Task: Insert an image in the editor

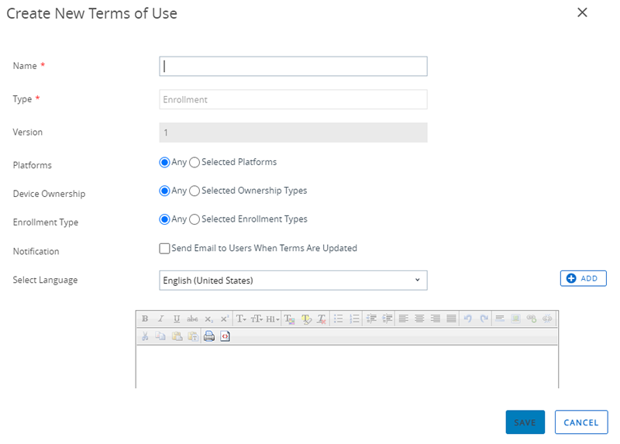Action: click(515, 318)
